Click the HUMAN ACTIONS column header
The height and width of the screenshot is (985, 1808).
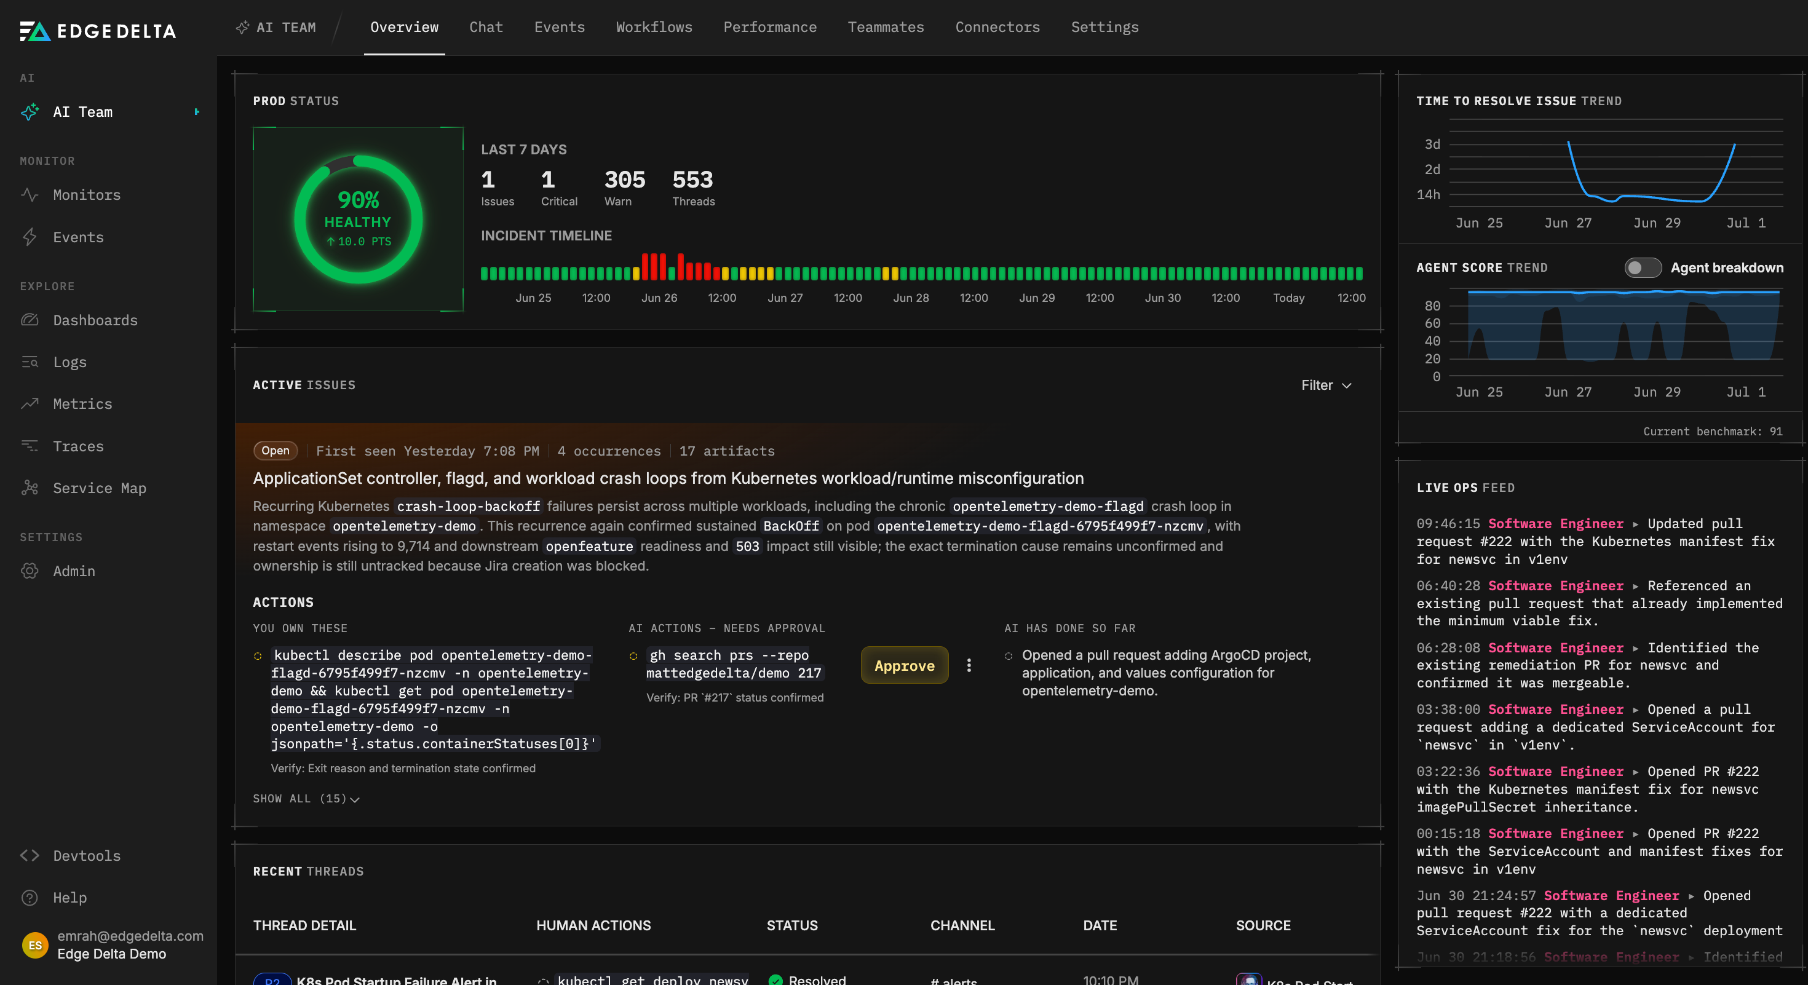[593, 925]
